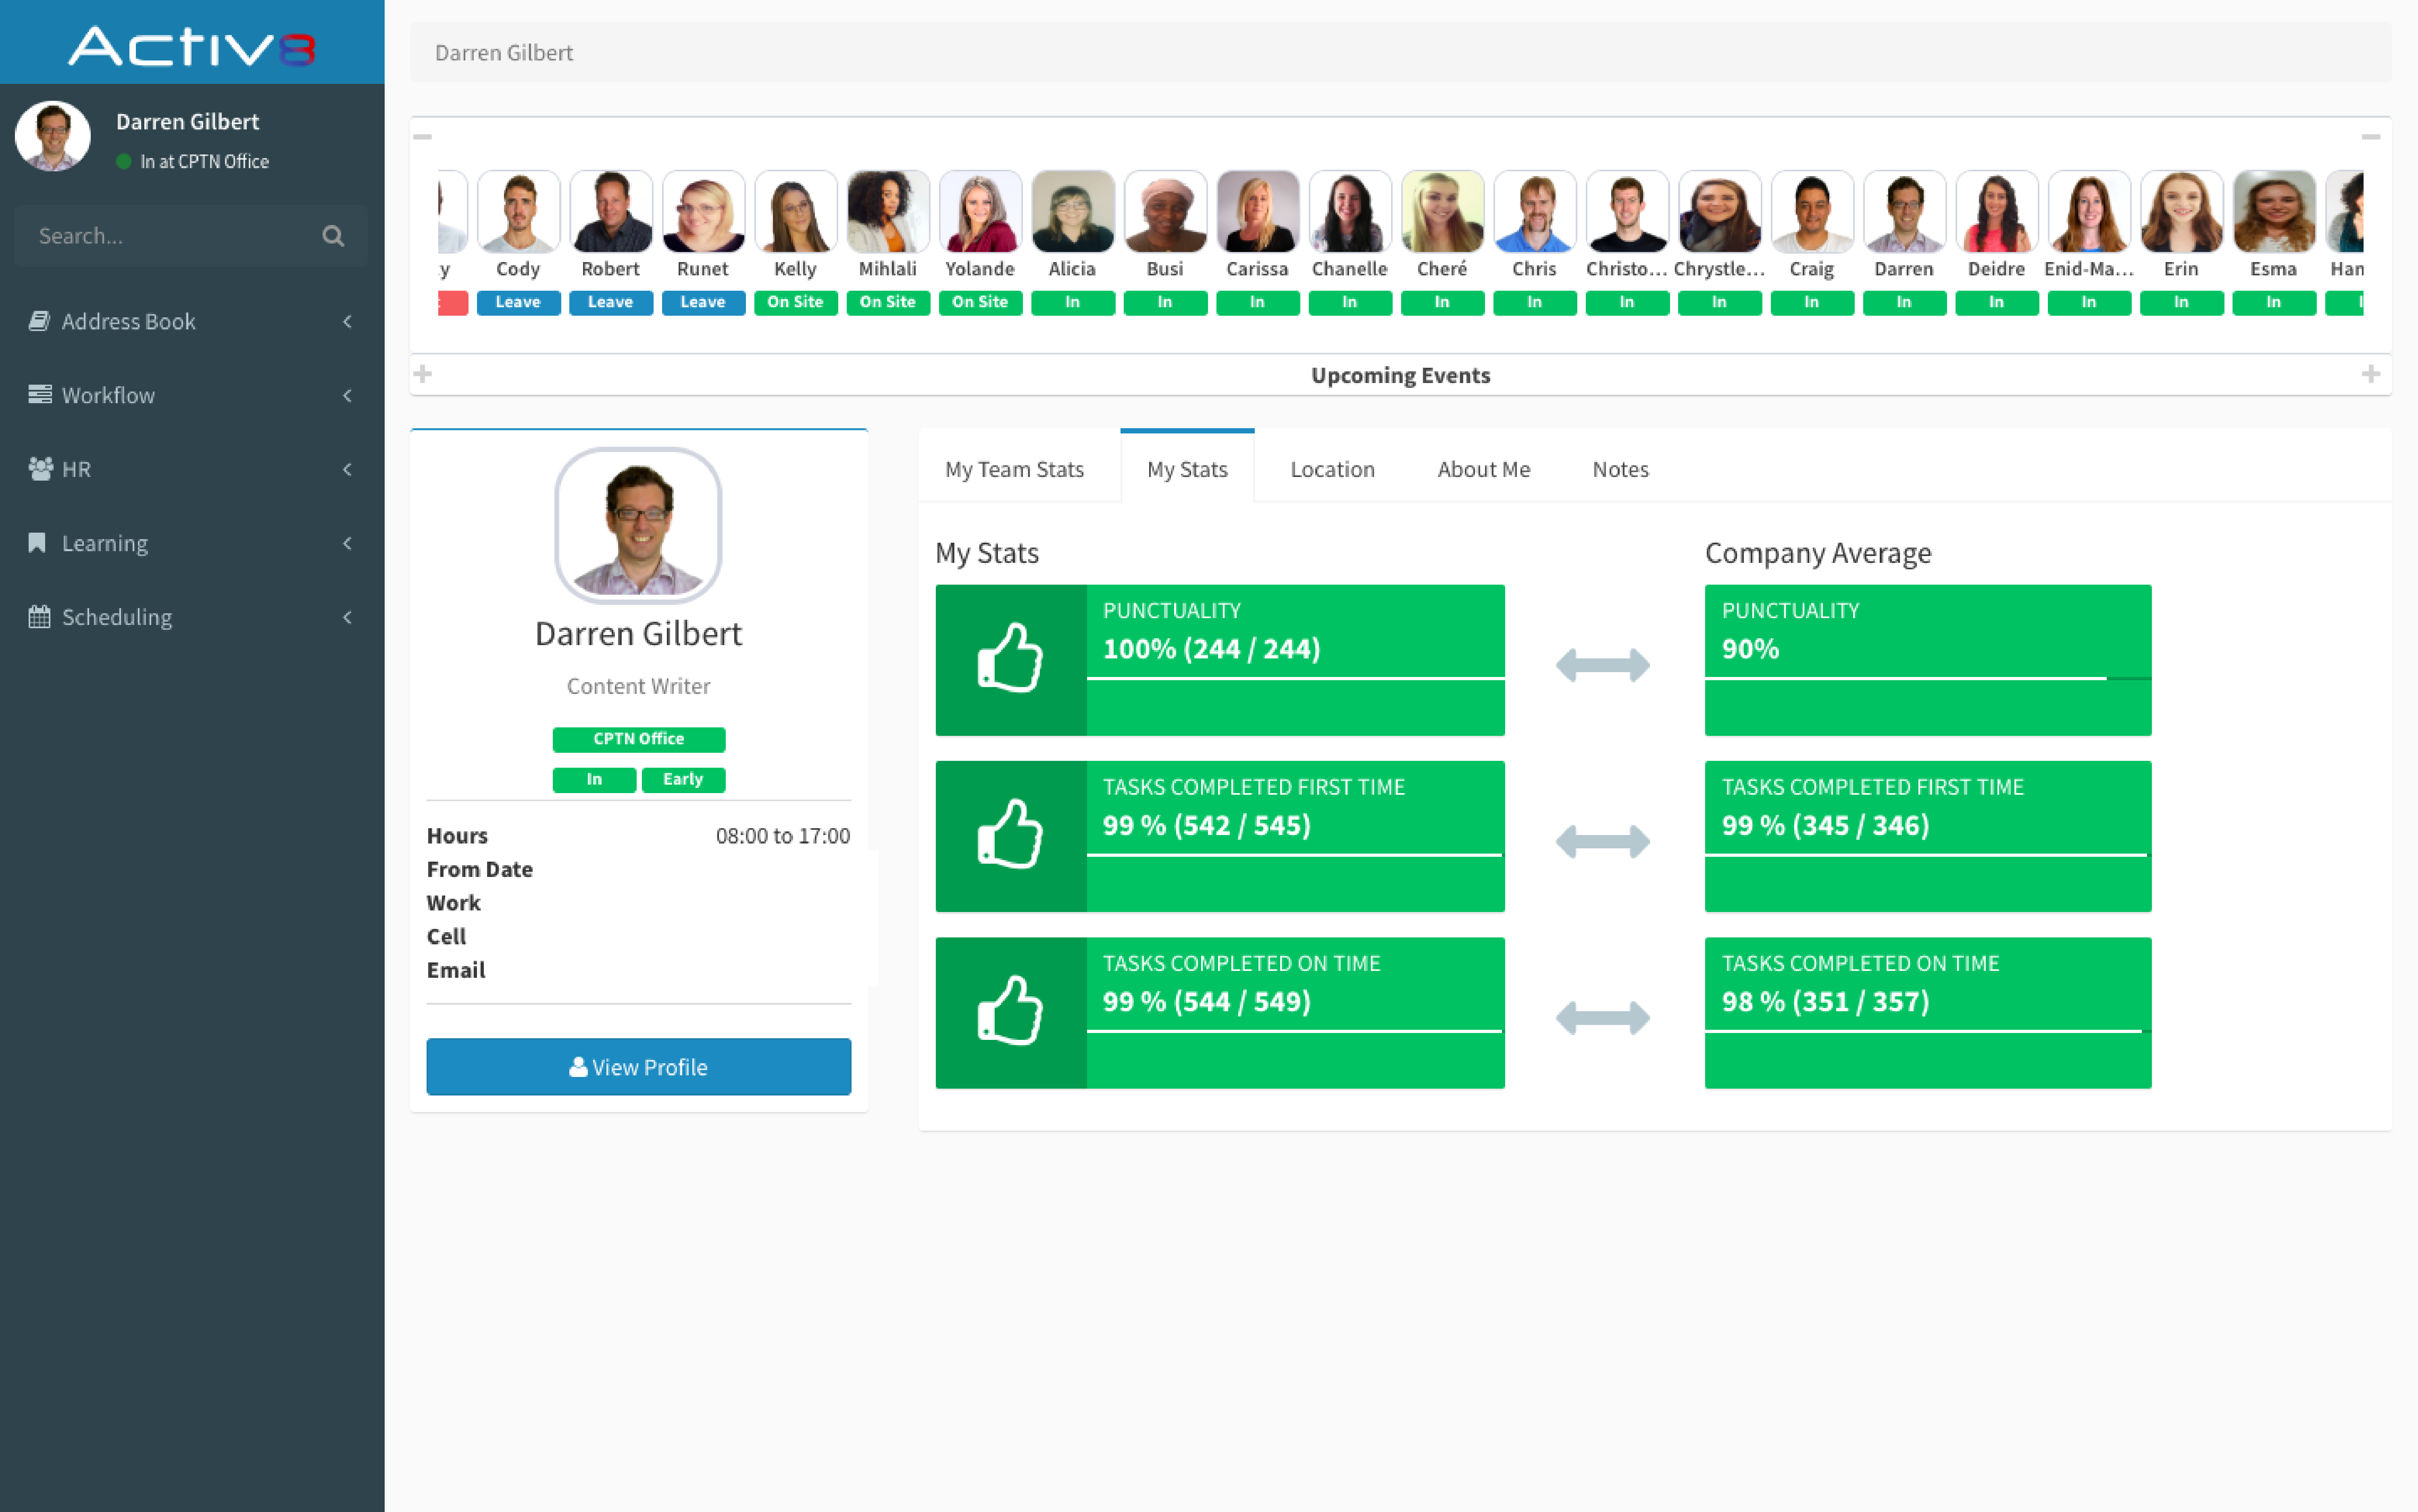This screenshot has width=2418, height=1512.
Task: Click the In badge under Alicia
Action: (x=1073, y=302)
